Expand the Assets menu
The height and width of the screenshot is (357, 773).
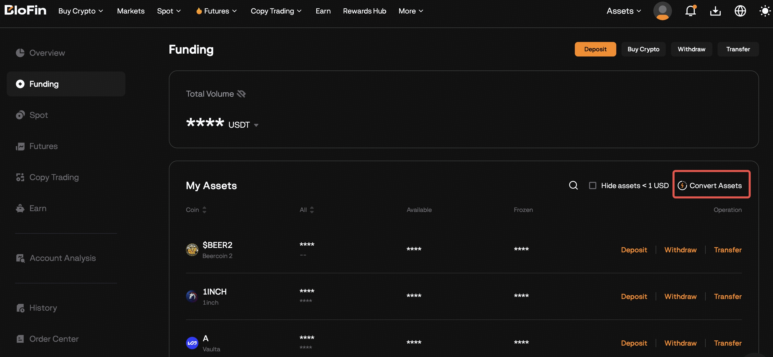click(x=624, y=11)
